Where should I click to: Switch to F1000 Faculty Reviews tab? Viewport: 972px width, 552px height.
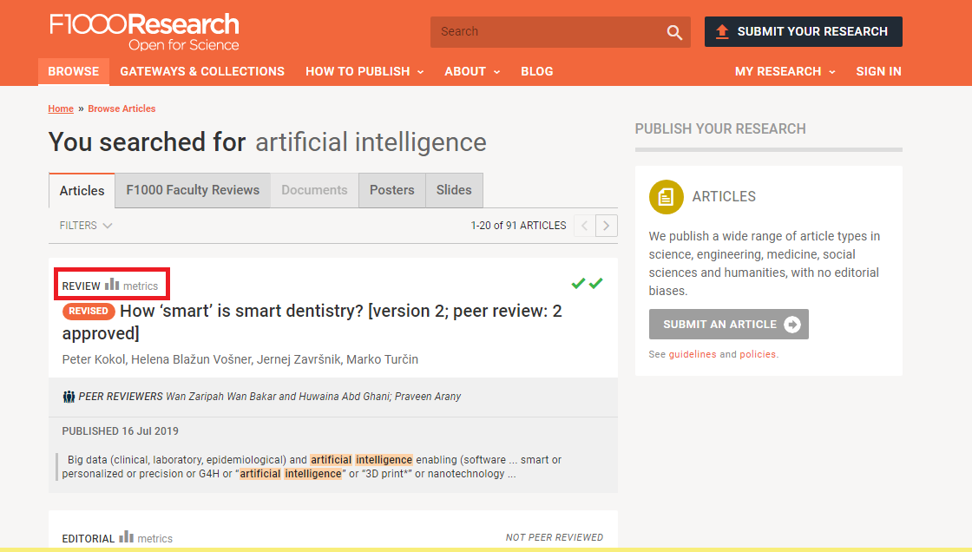(193, 190)
